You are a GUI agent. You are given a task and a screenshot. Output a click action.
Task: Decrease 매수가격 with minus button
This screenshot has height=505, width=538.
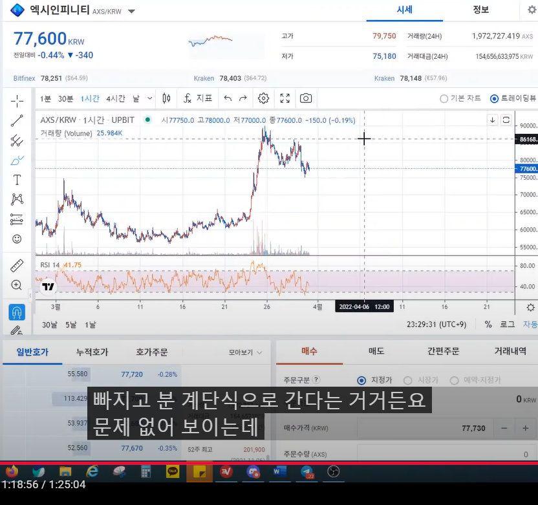(504, 429)
